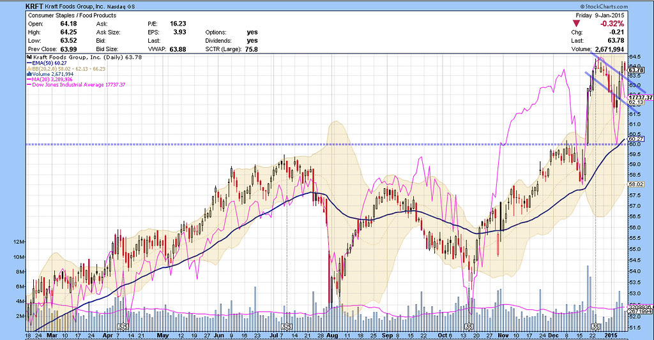Screen dimensions: 654x340
Task: Click the EMA(50) 60.27 legend entry
Action: 46,63
